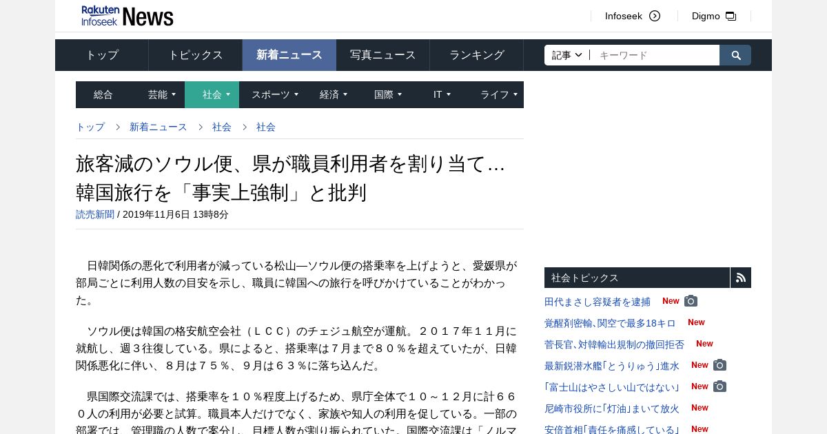The width and height of the screenshot is (827, 434).
Task: Click camera icon beside 最新鋭潜水艦 headline
Action: pos(719,365)
